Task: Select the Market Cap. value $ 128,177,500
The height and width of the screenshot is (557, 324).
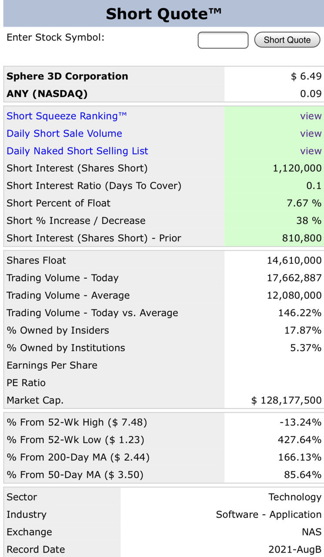Action: [x=287, y=400]
